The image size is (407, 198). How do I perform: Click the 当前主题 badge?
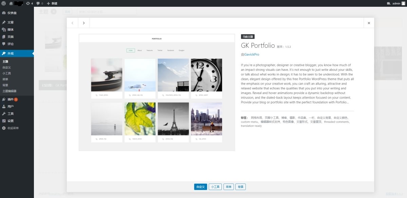tap(248, 37)
